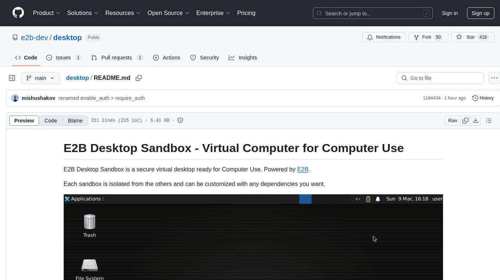Download the raw file
Image resolution: width=500 pixels, height=280 pixels.
475,121
